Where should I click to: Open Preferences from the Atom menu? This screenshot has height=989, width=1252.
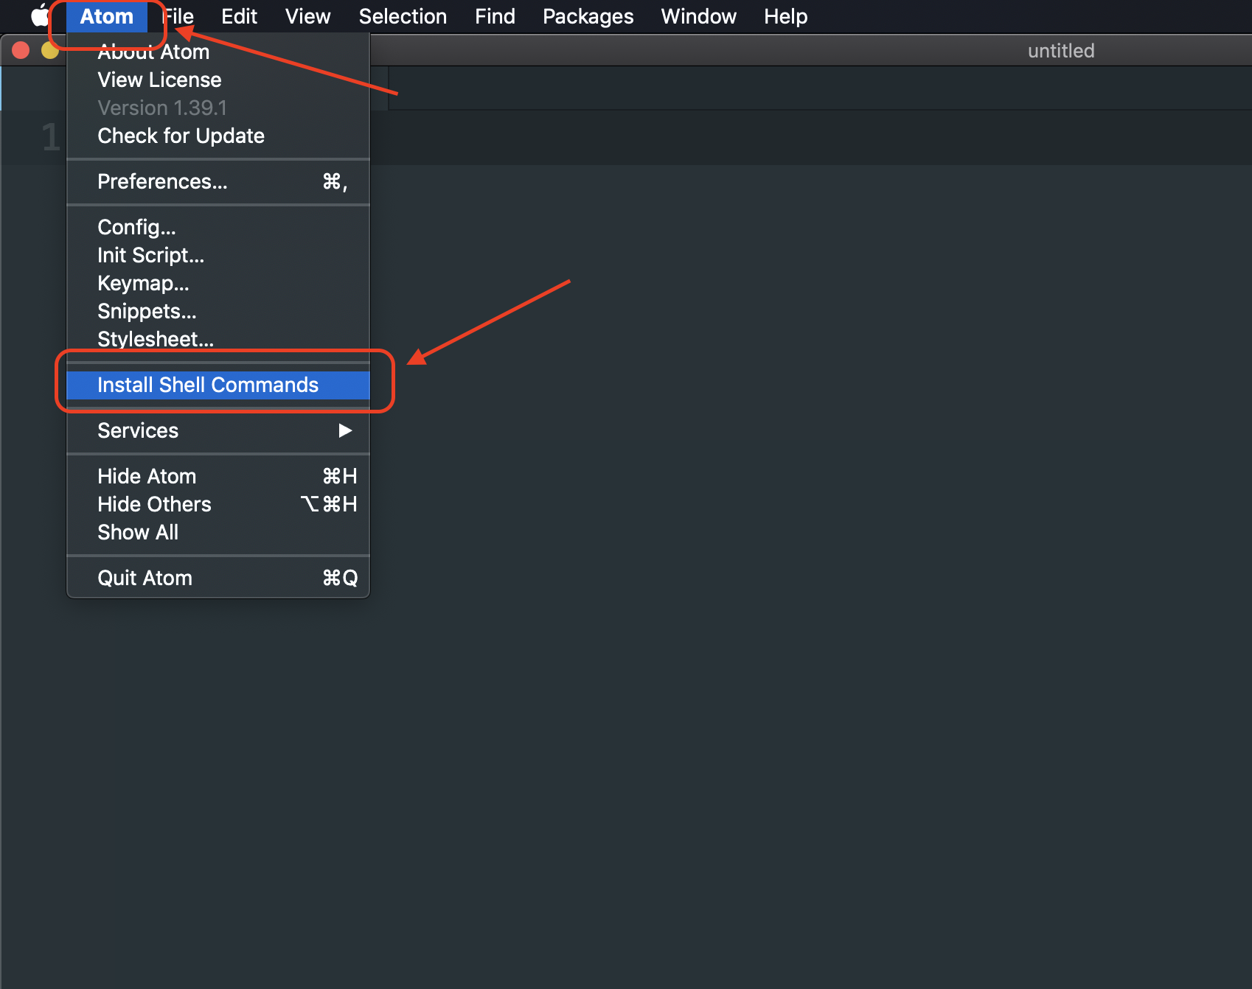[x=162, y=181]
